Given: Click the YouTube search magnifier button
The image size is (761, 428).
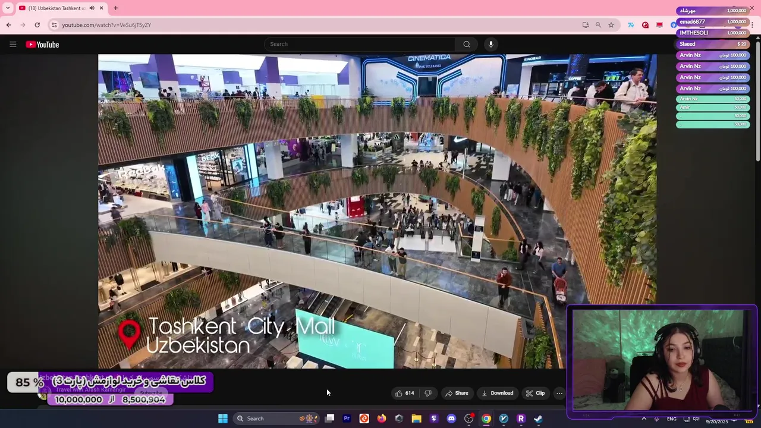Looking at the screenshot, I should pyautogui.click(x=467, y=44).
